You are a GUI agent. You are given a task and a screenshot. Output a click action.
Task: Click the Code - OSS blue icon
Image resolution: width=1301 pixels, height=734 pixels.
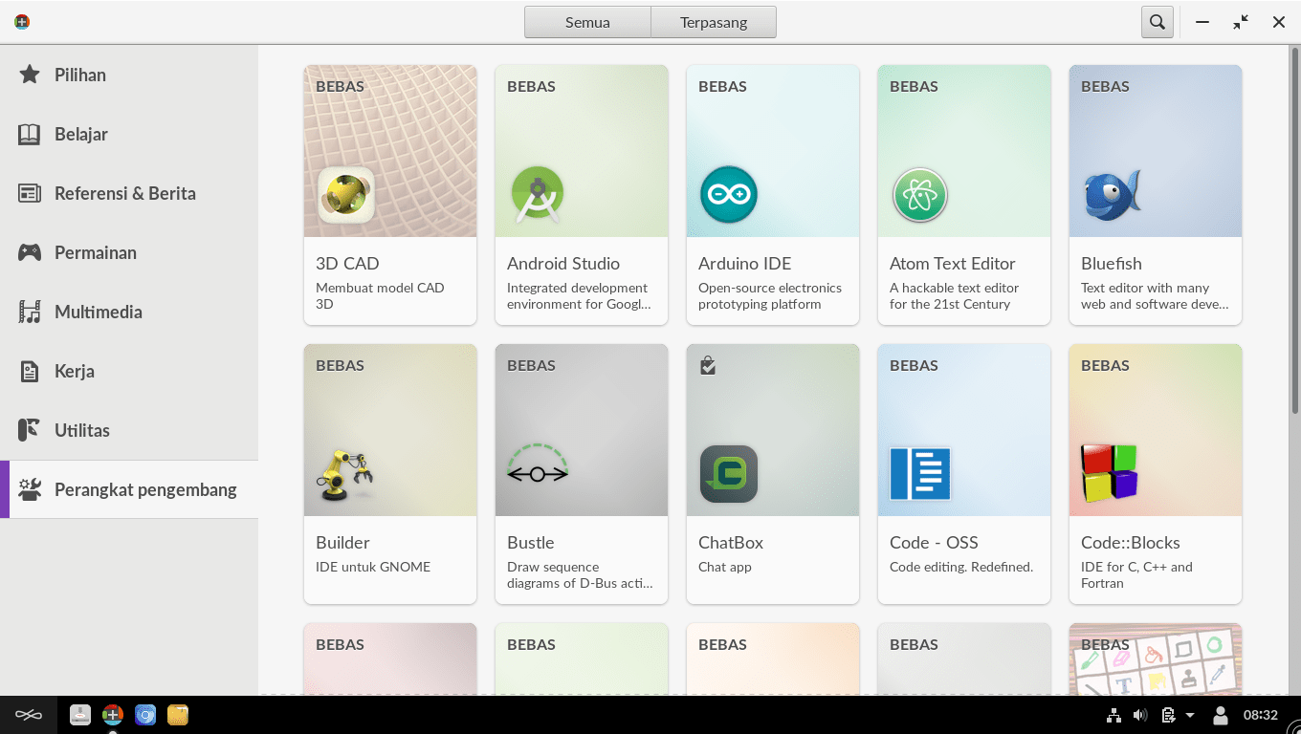click(920, 474)
